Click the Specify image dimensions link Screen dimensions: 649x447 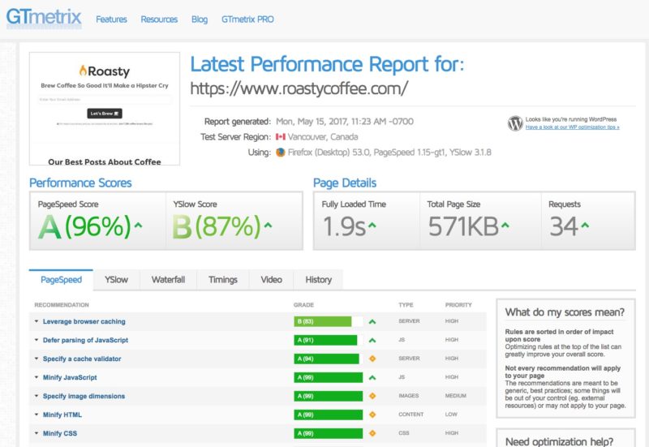(x=84, y=396)
